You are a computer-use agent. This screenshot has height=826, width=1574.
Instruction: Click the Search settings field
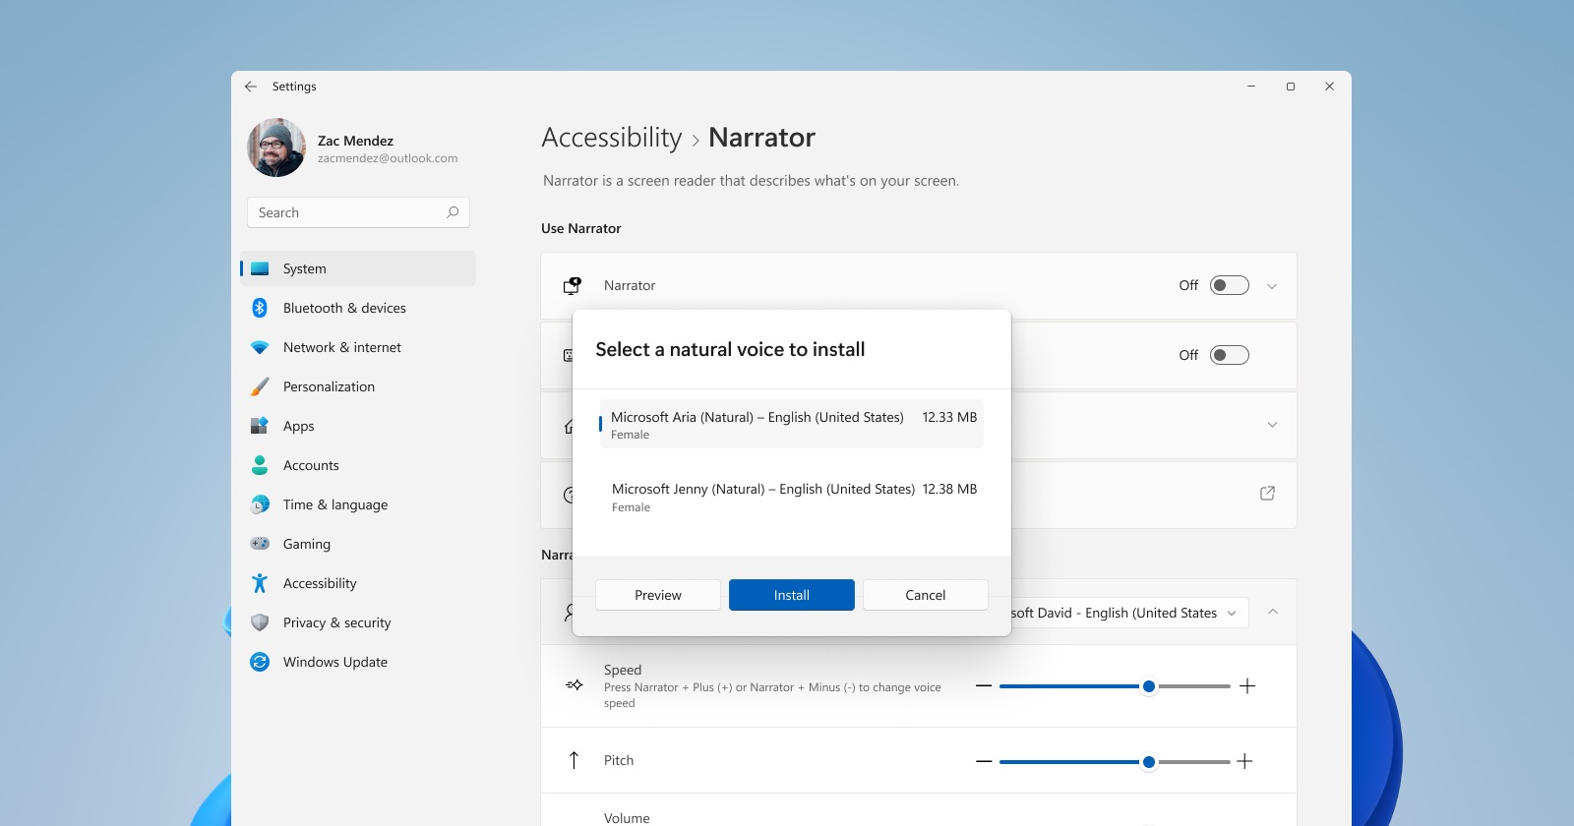click(358, 212)
